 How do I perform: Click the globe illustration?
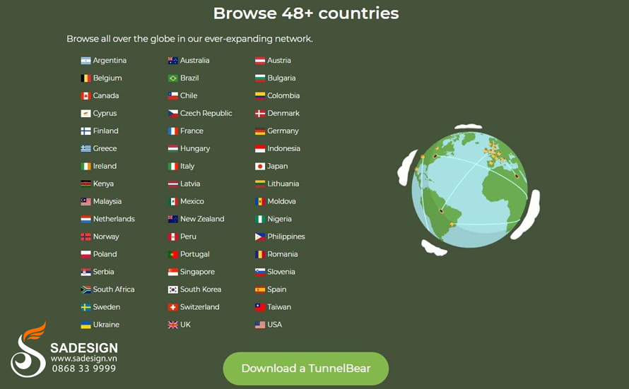(469, 190)
